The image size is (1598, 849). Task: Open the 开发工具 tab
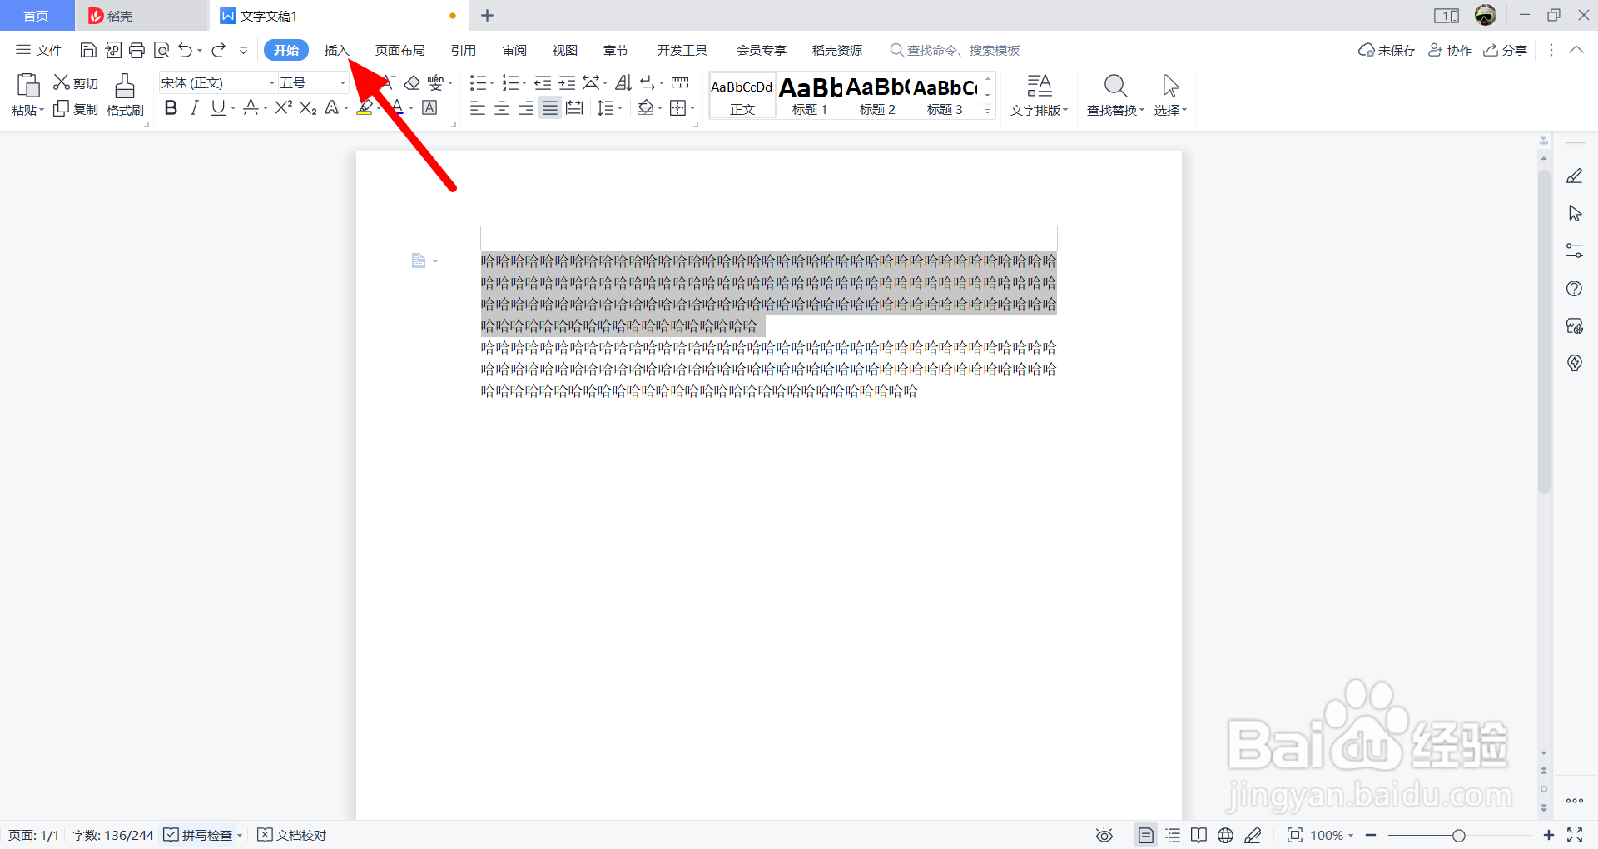(682, 51)
